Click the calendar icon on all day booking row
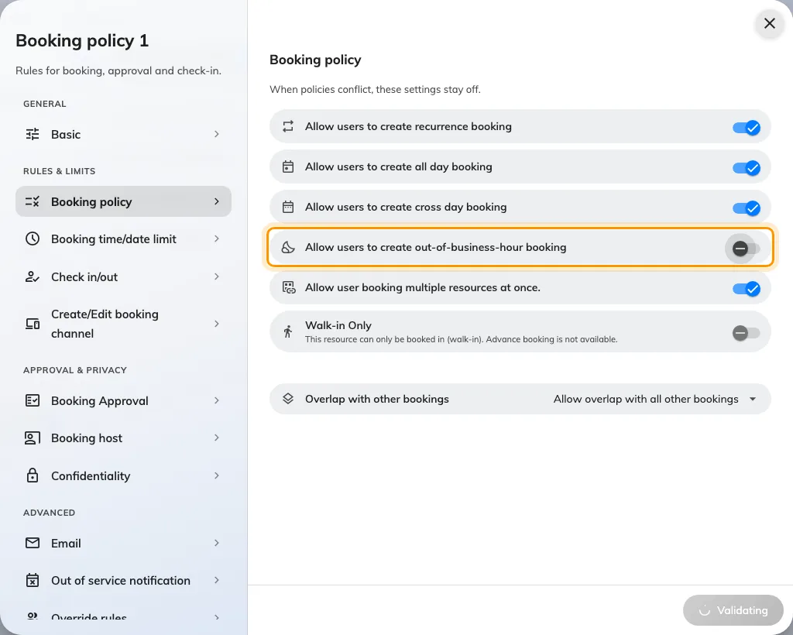 click(x=288, y=166)
